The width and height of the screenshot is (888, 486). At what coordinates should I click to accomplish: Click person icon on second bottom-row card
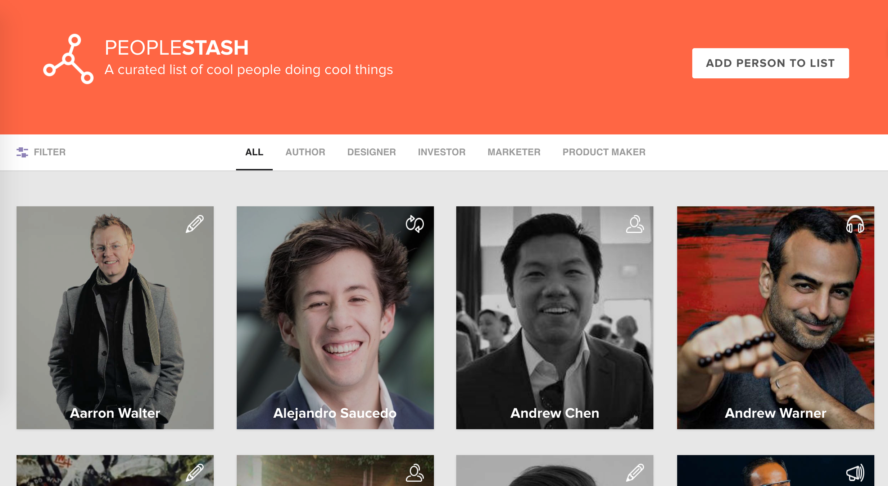coord(414,472)
